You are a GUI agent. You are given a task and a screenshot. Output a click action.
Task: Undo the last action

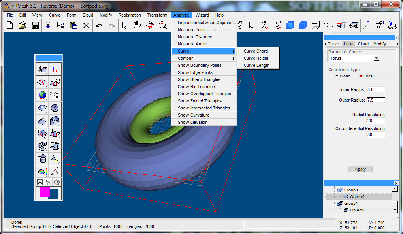(x=99, y=25)
